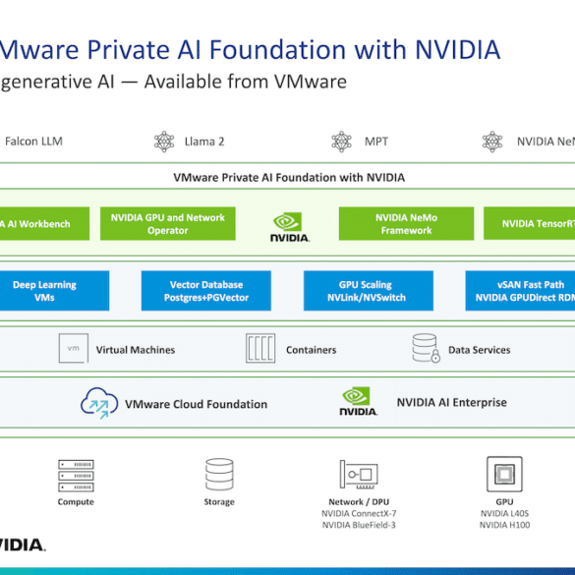575x575 pixels.
Task: Click the neural network icon beside MPT
Action: pyautogui.click(x=341, y=142)
